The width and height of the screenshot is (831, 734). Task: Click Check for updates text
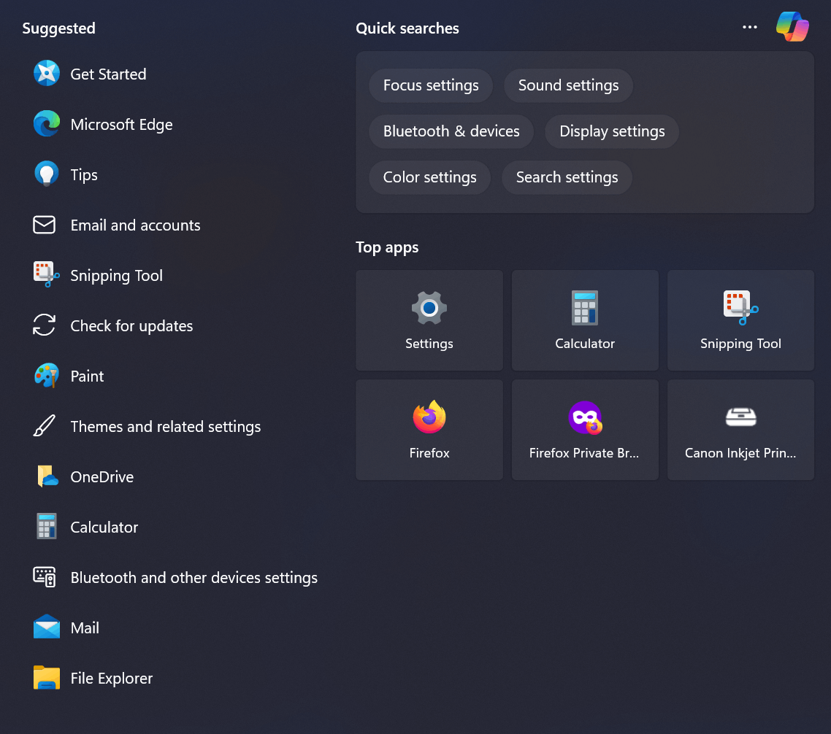point(131,325)
